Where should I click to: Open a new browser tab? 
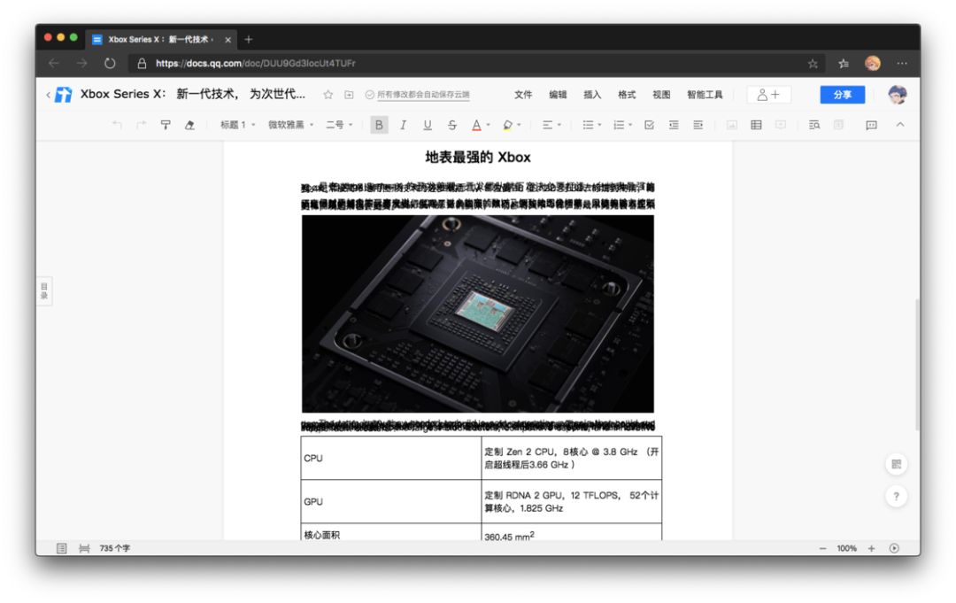click(x=248, y=40)
